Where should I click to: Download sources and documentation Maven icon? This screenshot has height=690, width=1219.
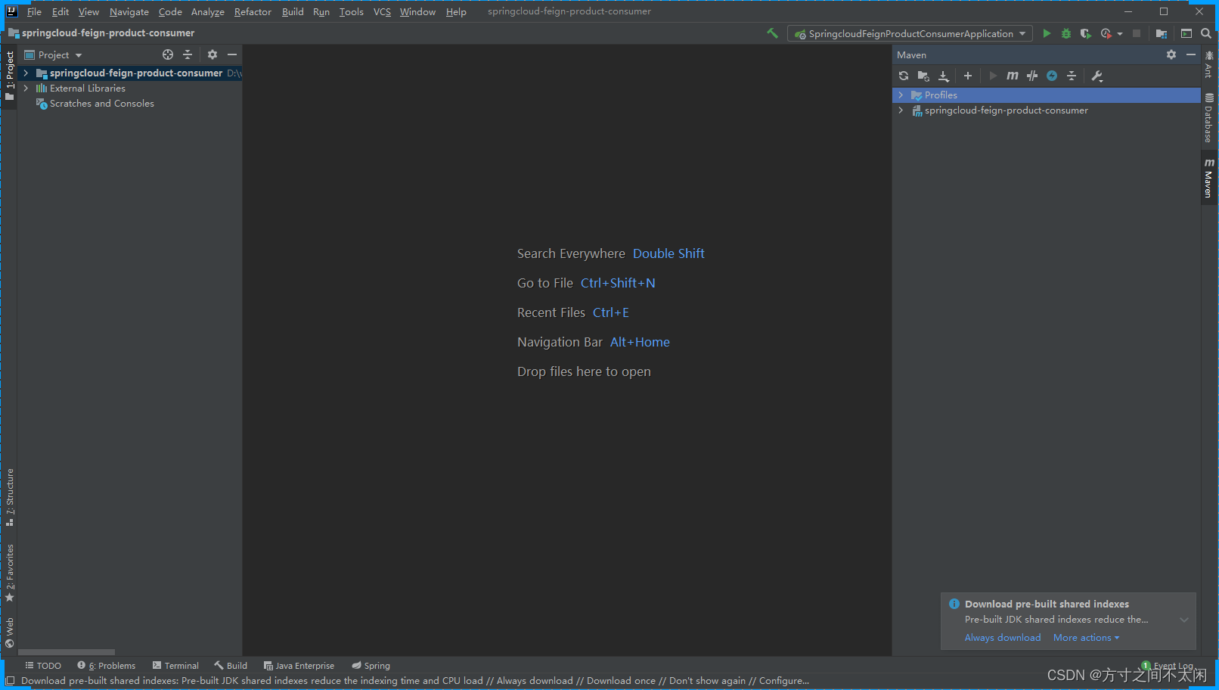point(944,76)
